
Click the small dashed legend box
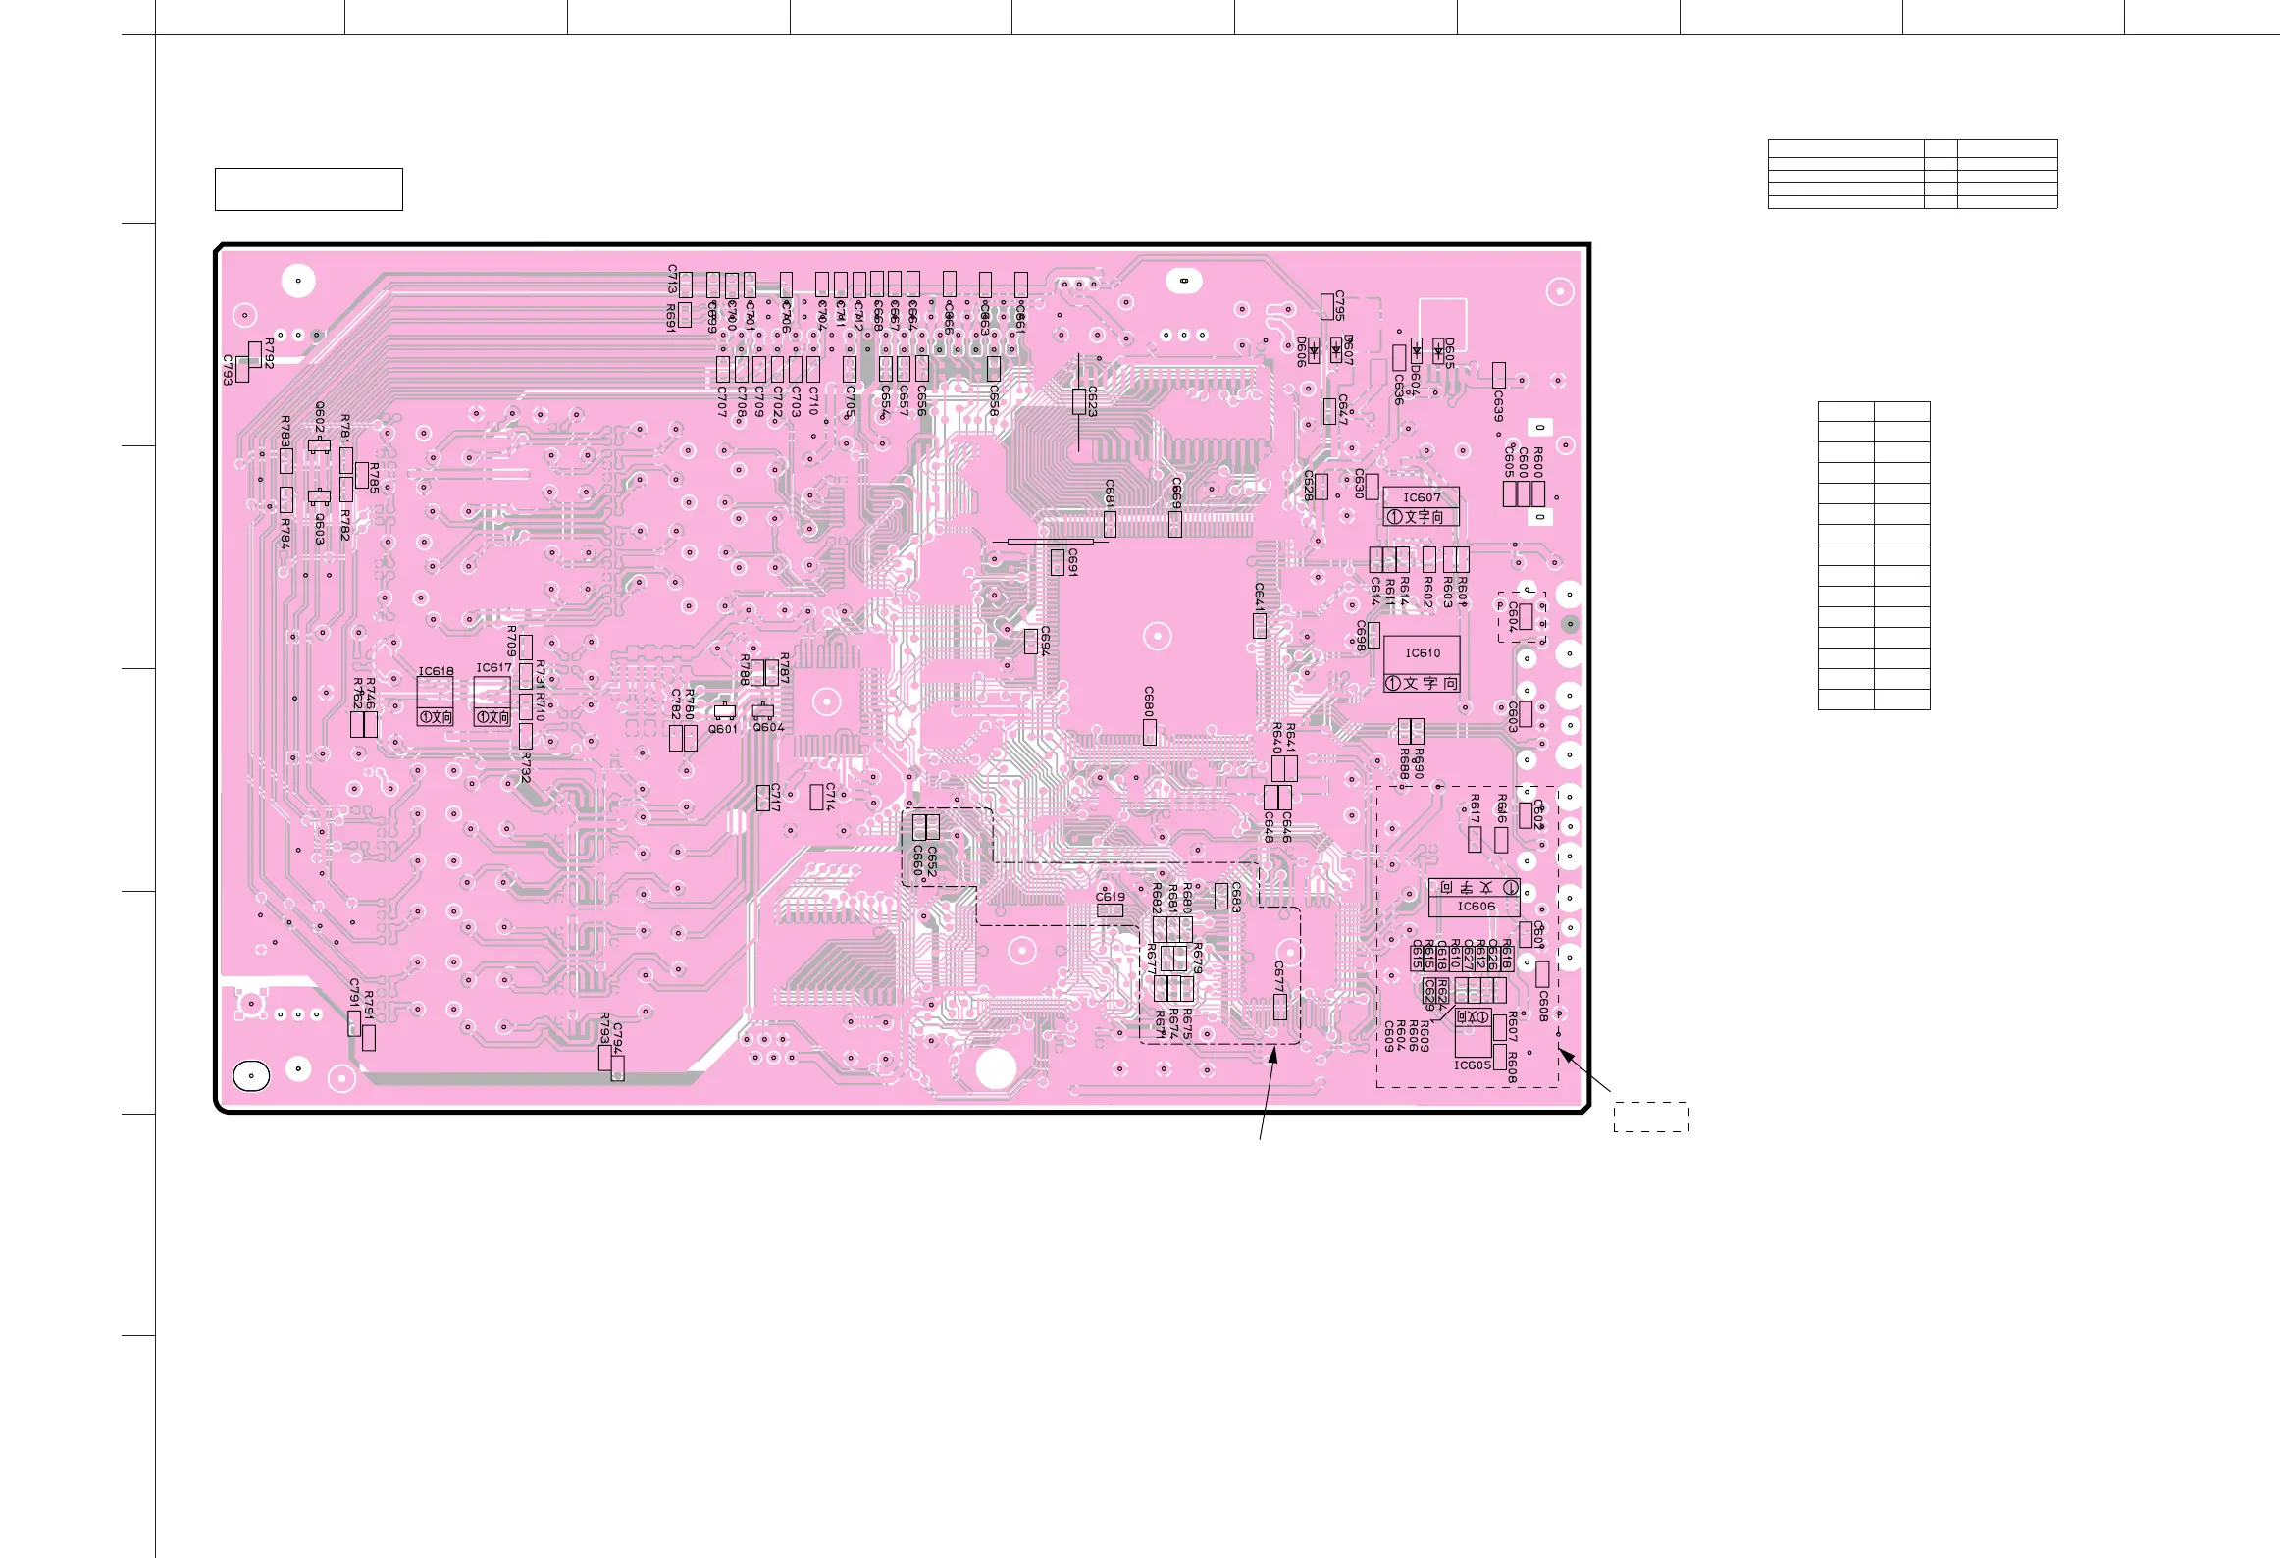(1651, 1117)
